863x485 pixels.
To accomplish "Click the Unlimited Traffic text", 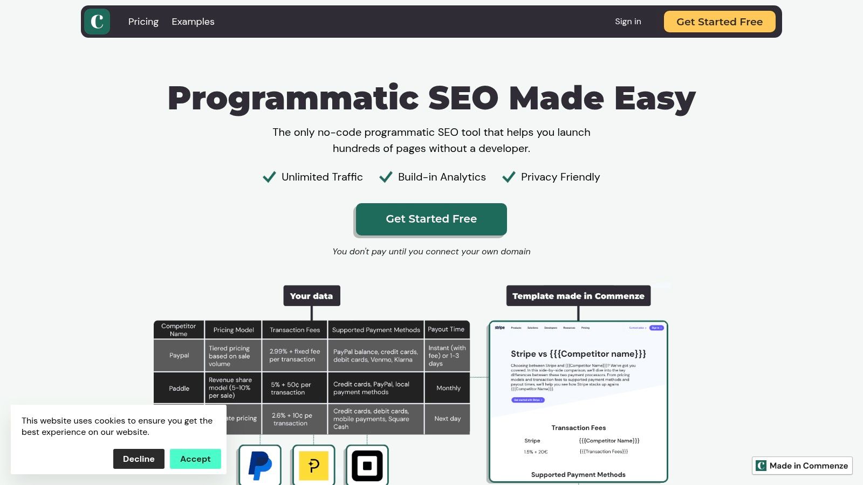I will pos(322,177).
